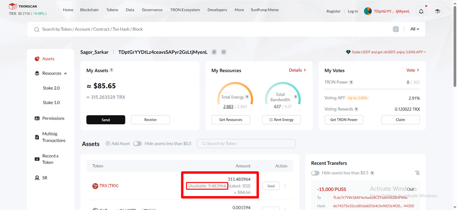Click the cube icon in the header
The height and width of the screenshot is (210, 457).
coord(438,11)
